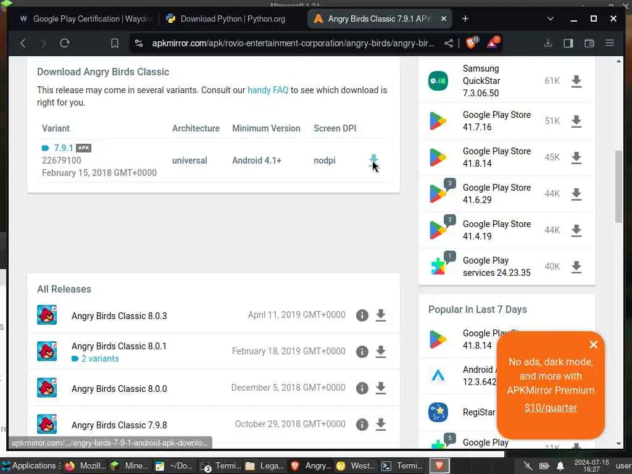Go back to previous page
The width and height of the screenshot is (632, 474).
click(23, 43)
